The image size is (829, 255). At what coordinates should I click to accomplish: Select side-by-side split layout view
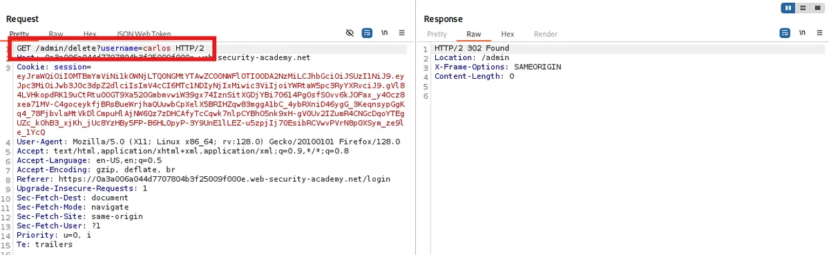788,8
